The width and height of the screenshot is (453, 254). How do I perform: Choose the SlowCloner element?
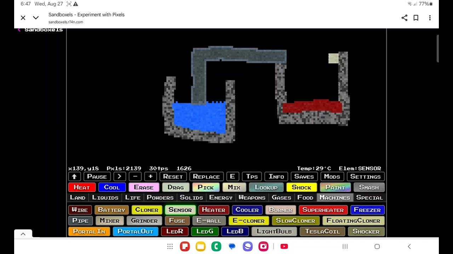point(296,221)
